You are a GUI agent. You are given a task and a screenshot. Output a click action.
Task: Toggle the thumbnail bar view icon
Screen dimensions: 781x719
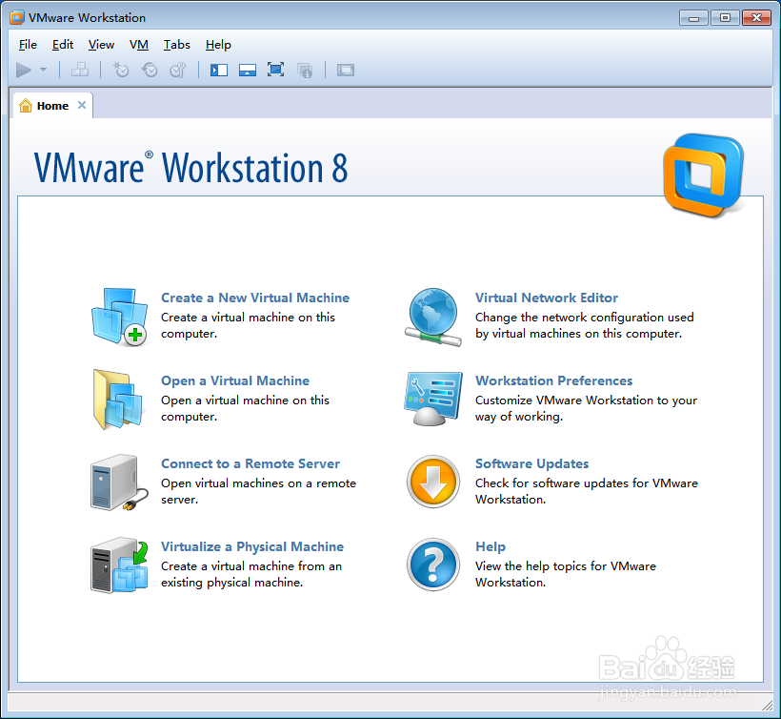point(247,71)
